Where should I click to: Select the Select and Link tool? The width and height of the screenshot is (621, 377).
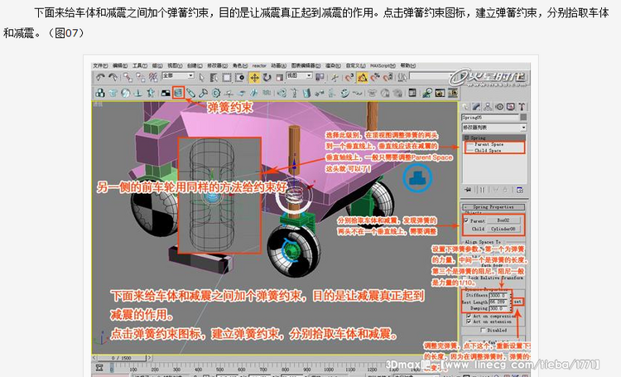(128, 78)
